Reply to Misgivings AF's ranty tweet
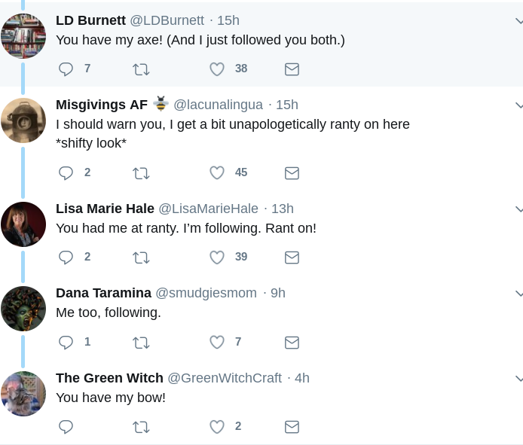Screen dimensions: 523x445 (66, 173)
